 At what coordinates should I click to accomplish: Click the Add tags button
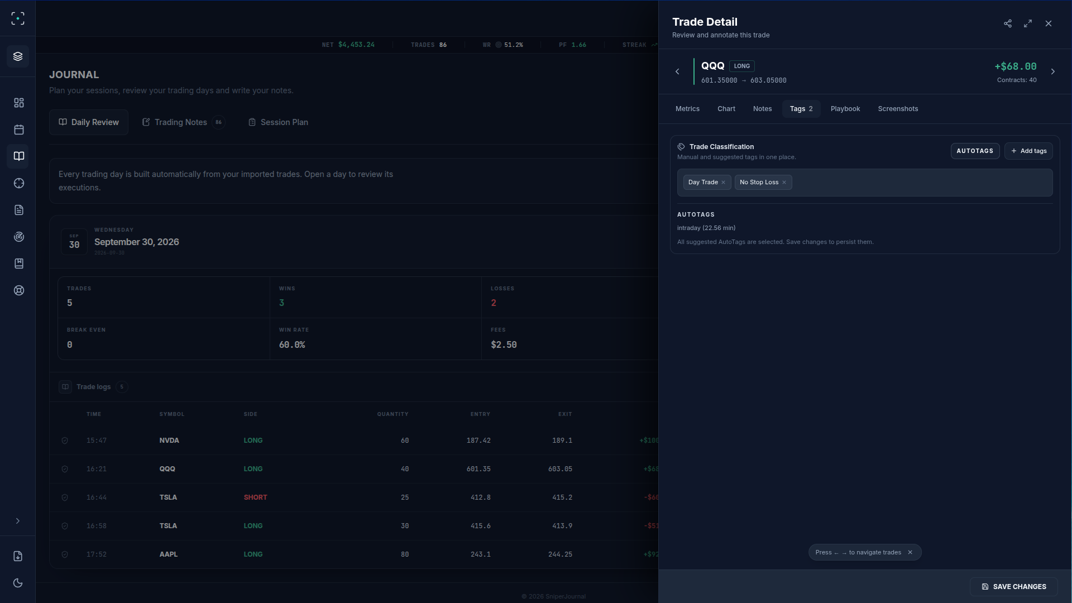[1028, 151]
